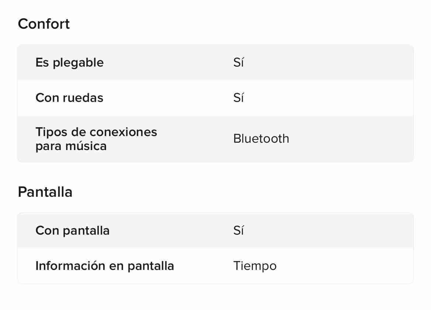This screenshot has height=310, width=431.
Task: Click the Bluetooth connection value
Action: point(261,139)
